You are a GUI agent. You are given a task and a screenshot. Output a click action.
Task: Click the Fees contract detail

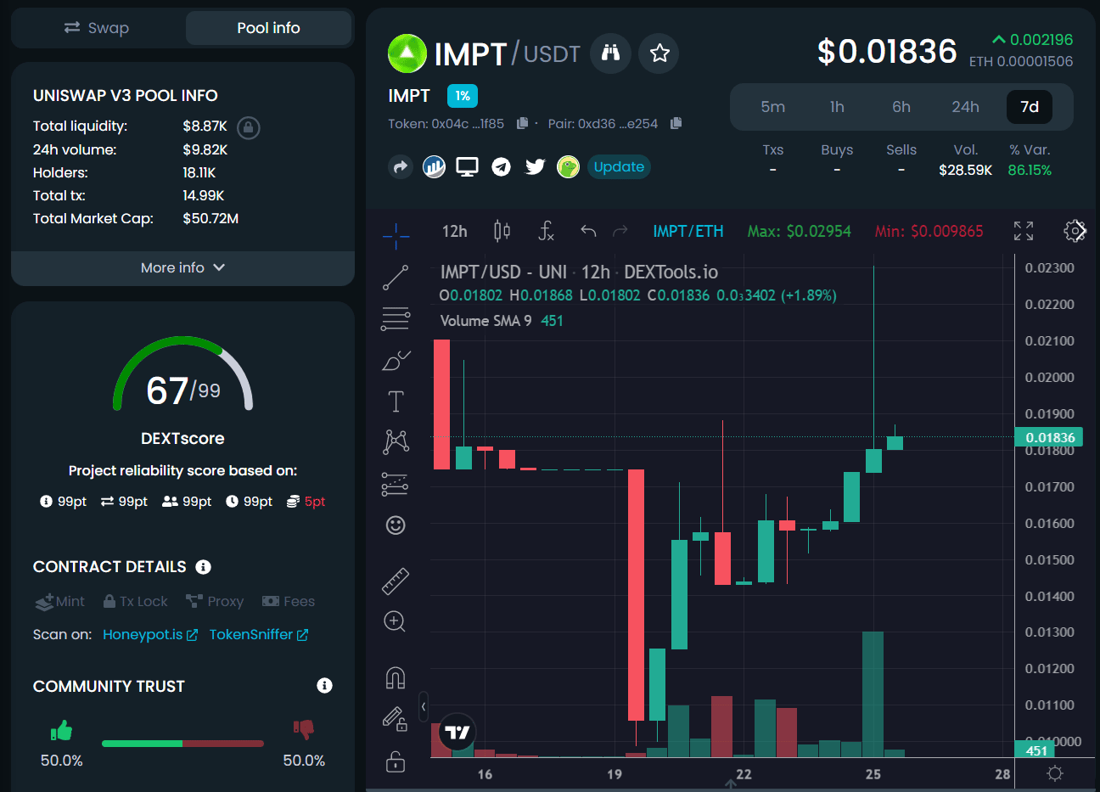pos(289,601)
